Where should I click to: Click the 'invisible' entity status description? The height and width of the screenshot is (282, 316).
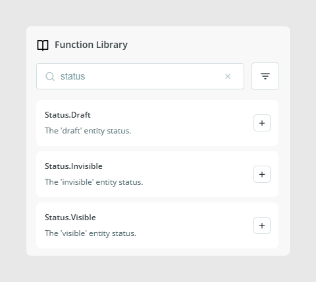(x=94, y=182)
